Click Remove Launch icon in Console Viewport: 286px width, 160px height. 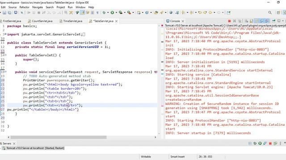(235, 21)
